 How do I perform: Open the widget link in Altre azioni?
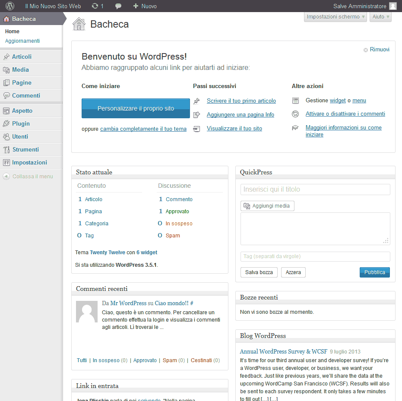coord(338,101)
